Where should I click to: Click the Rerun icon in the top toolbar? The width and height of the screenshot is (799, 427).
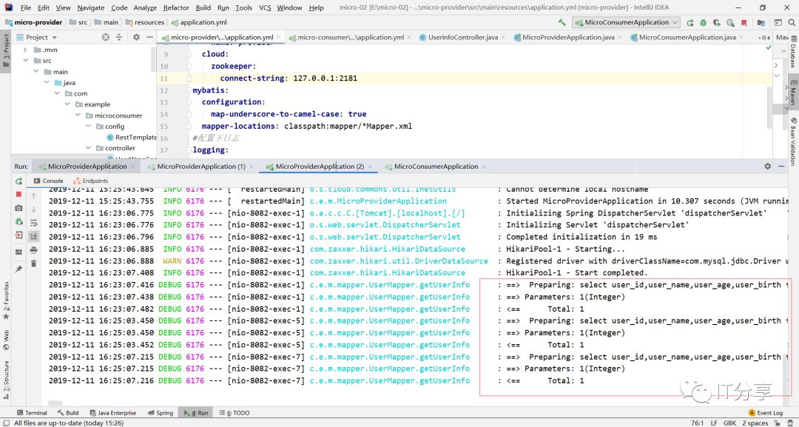(x=690, y=22)
